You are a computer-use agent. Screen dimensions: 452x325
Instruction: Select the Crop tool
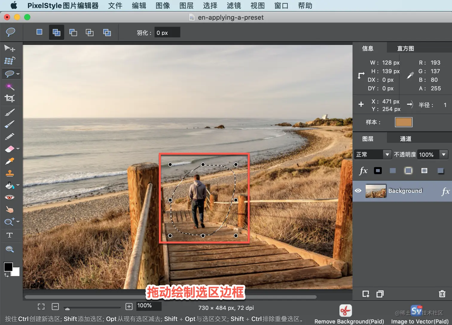[10, 99]
